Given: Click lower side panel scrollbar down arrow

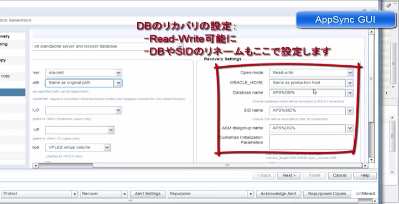Looking at the screenshot, I should (x=392, y=172).
